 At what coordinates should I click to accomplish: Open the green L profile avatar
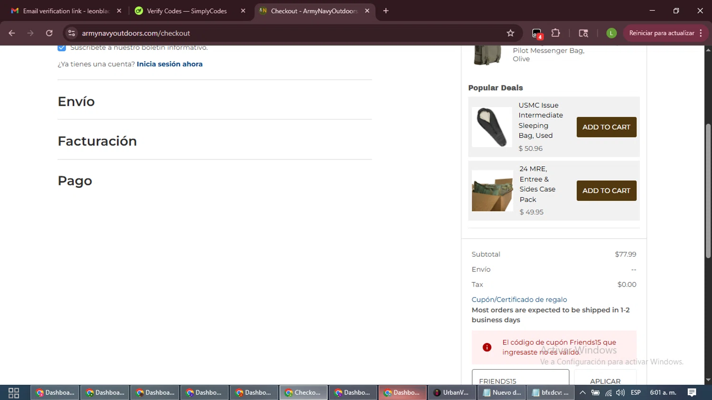pos(611,33)
